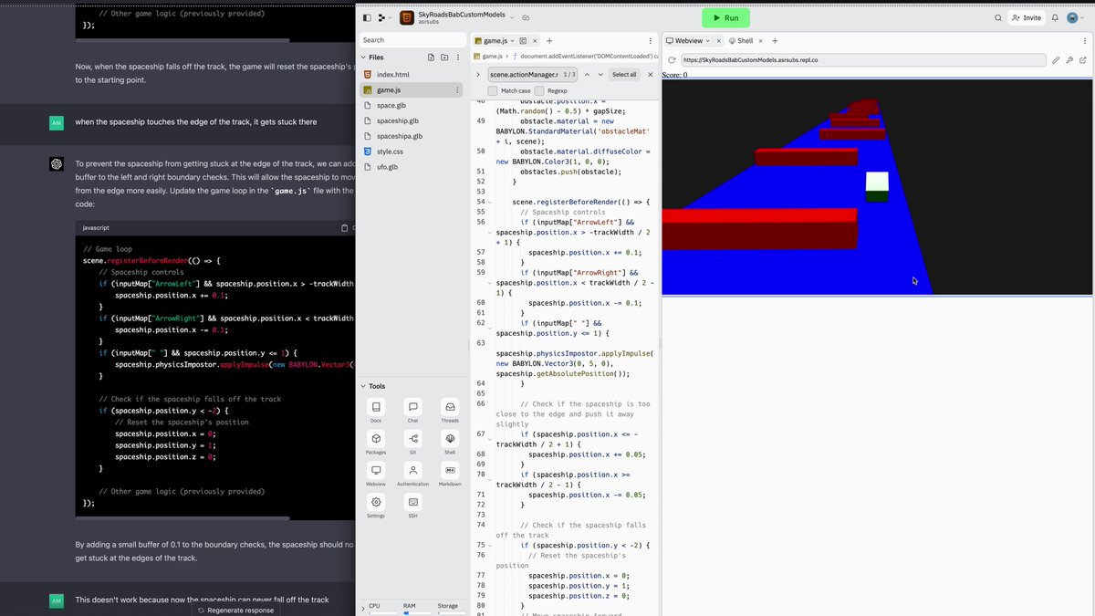
Task: Toggle the sidebar panel icon
Action: pyautogui.click(x=367, y=17)
